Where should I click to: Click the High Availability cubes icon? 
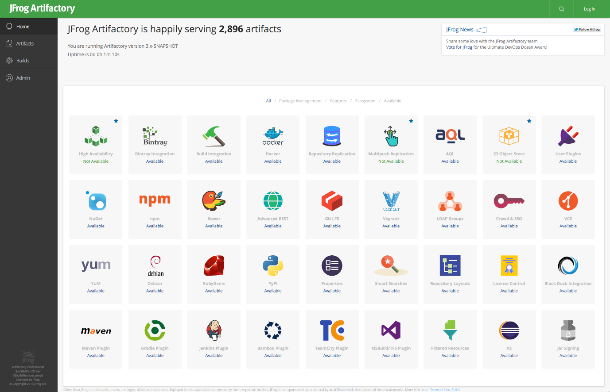point(96,135)
